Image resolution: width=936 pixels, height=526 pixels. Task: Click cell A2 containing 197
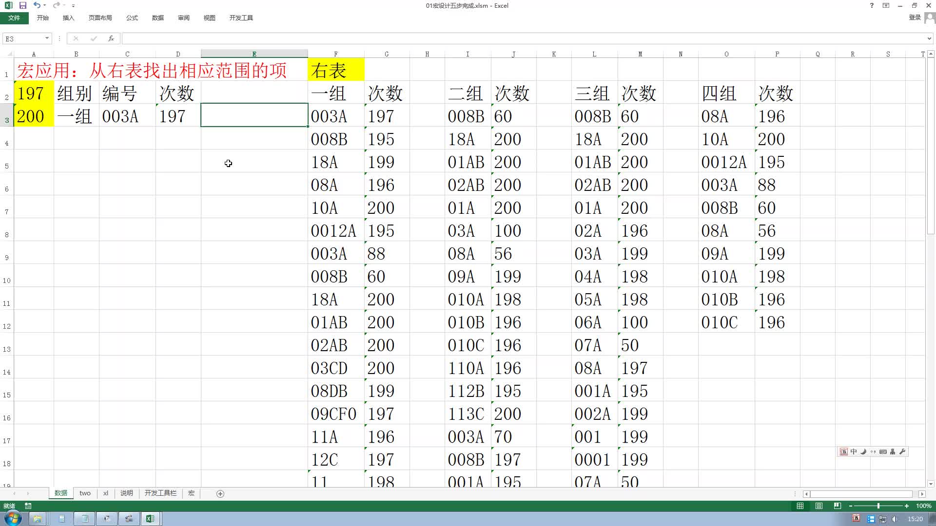[x=34, y=93]
